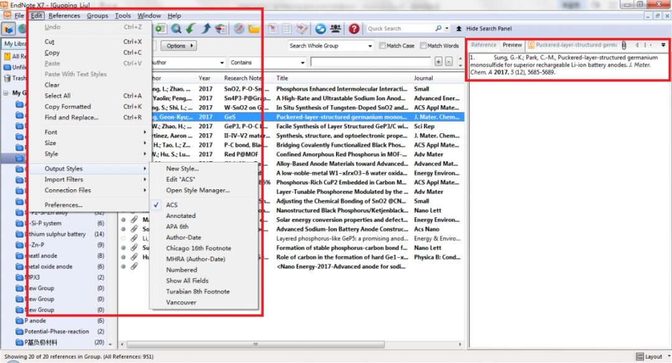Screen dimensions: 672x363
Task: Enable the Match Case checkbox
Action: 382,45
